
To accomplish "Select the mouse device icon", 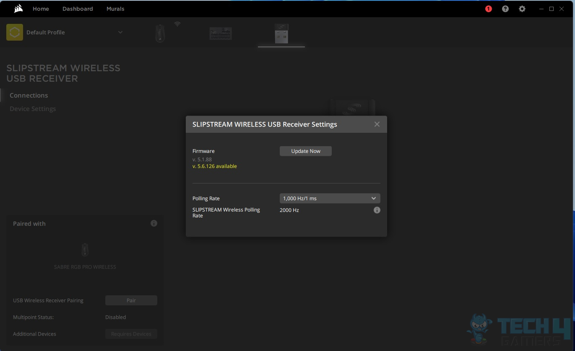I will pos(160,33).
